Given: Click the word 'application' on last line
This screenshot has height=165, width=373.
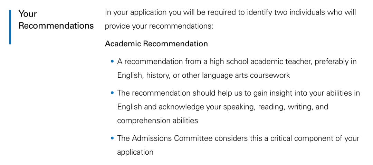Looking at the screenshot, I should [135, 152].
